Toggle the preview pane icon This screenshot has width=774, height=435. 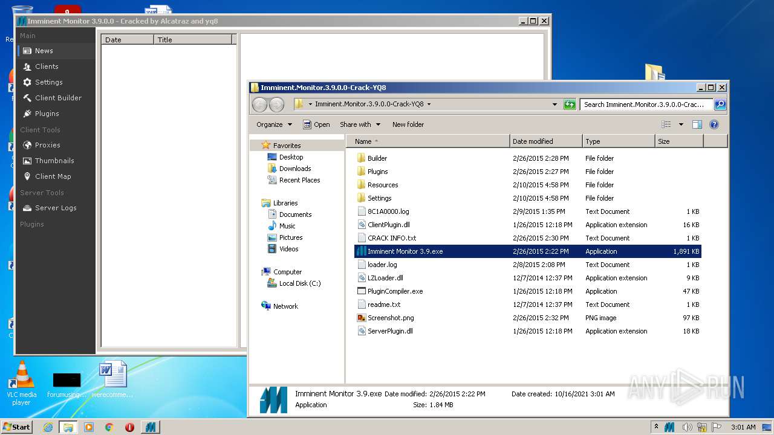tap(697, 124)
